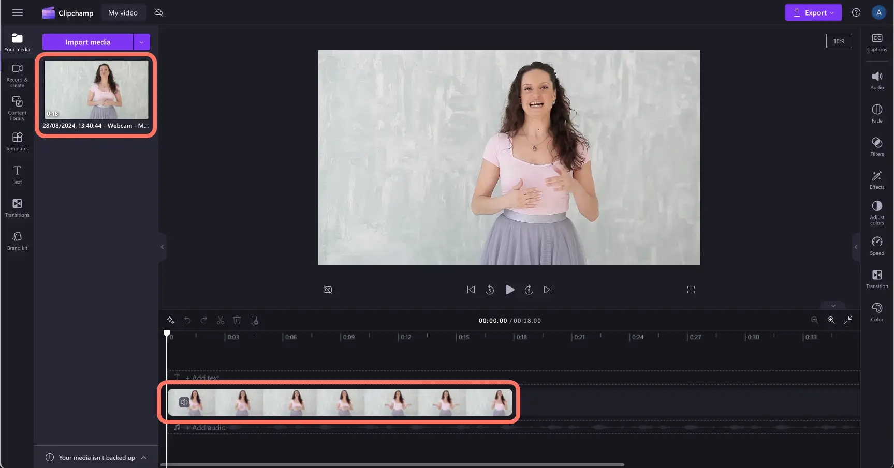The image size is (894, 468).
Task: Play the video preview
Action: pyautogui.click(x=509, y=290)
